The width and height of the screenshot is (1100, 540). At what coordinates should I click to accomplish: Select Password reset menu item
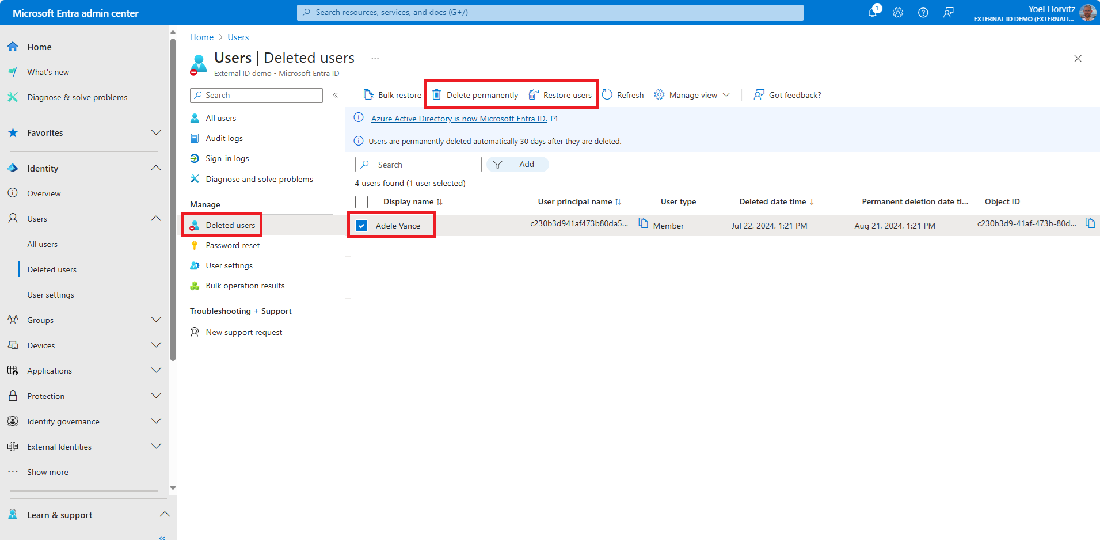coord(233,246)
